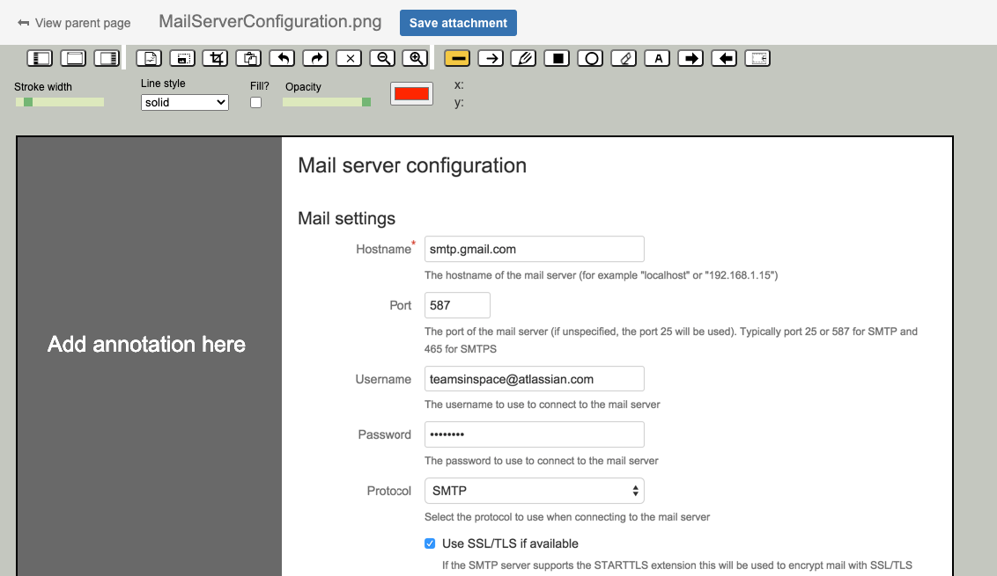Screen dimensions: 997x576
Task: Uncheck Use SSL/TLS if available
Action: (x=430, y=543)
